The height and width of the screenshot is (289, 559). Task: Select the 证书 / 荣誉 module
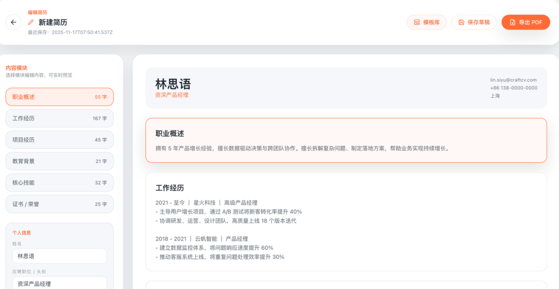pos(60,204)
